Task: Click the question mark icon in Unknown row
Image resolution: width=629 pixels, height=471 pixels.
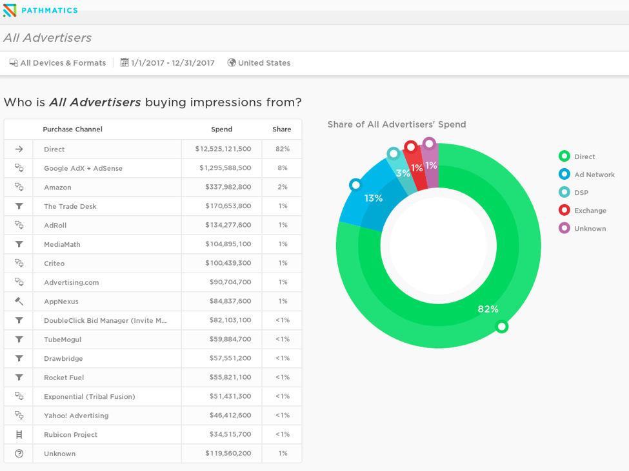Action: click(19, 454)
